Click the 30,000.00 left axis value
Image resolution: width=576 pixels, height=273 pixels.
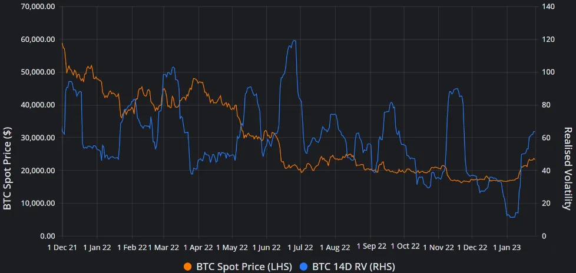(39, 138)
